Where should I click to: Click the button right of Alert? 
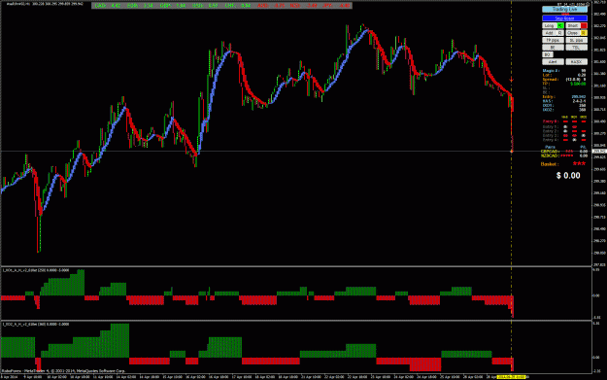577,62
